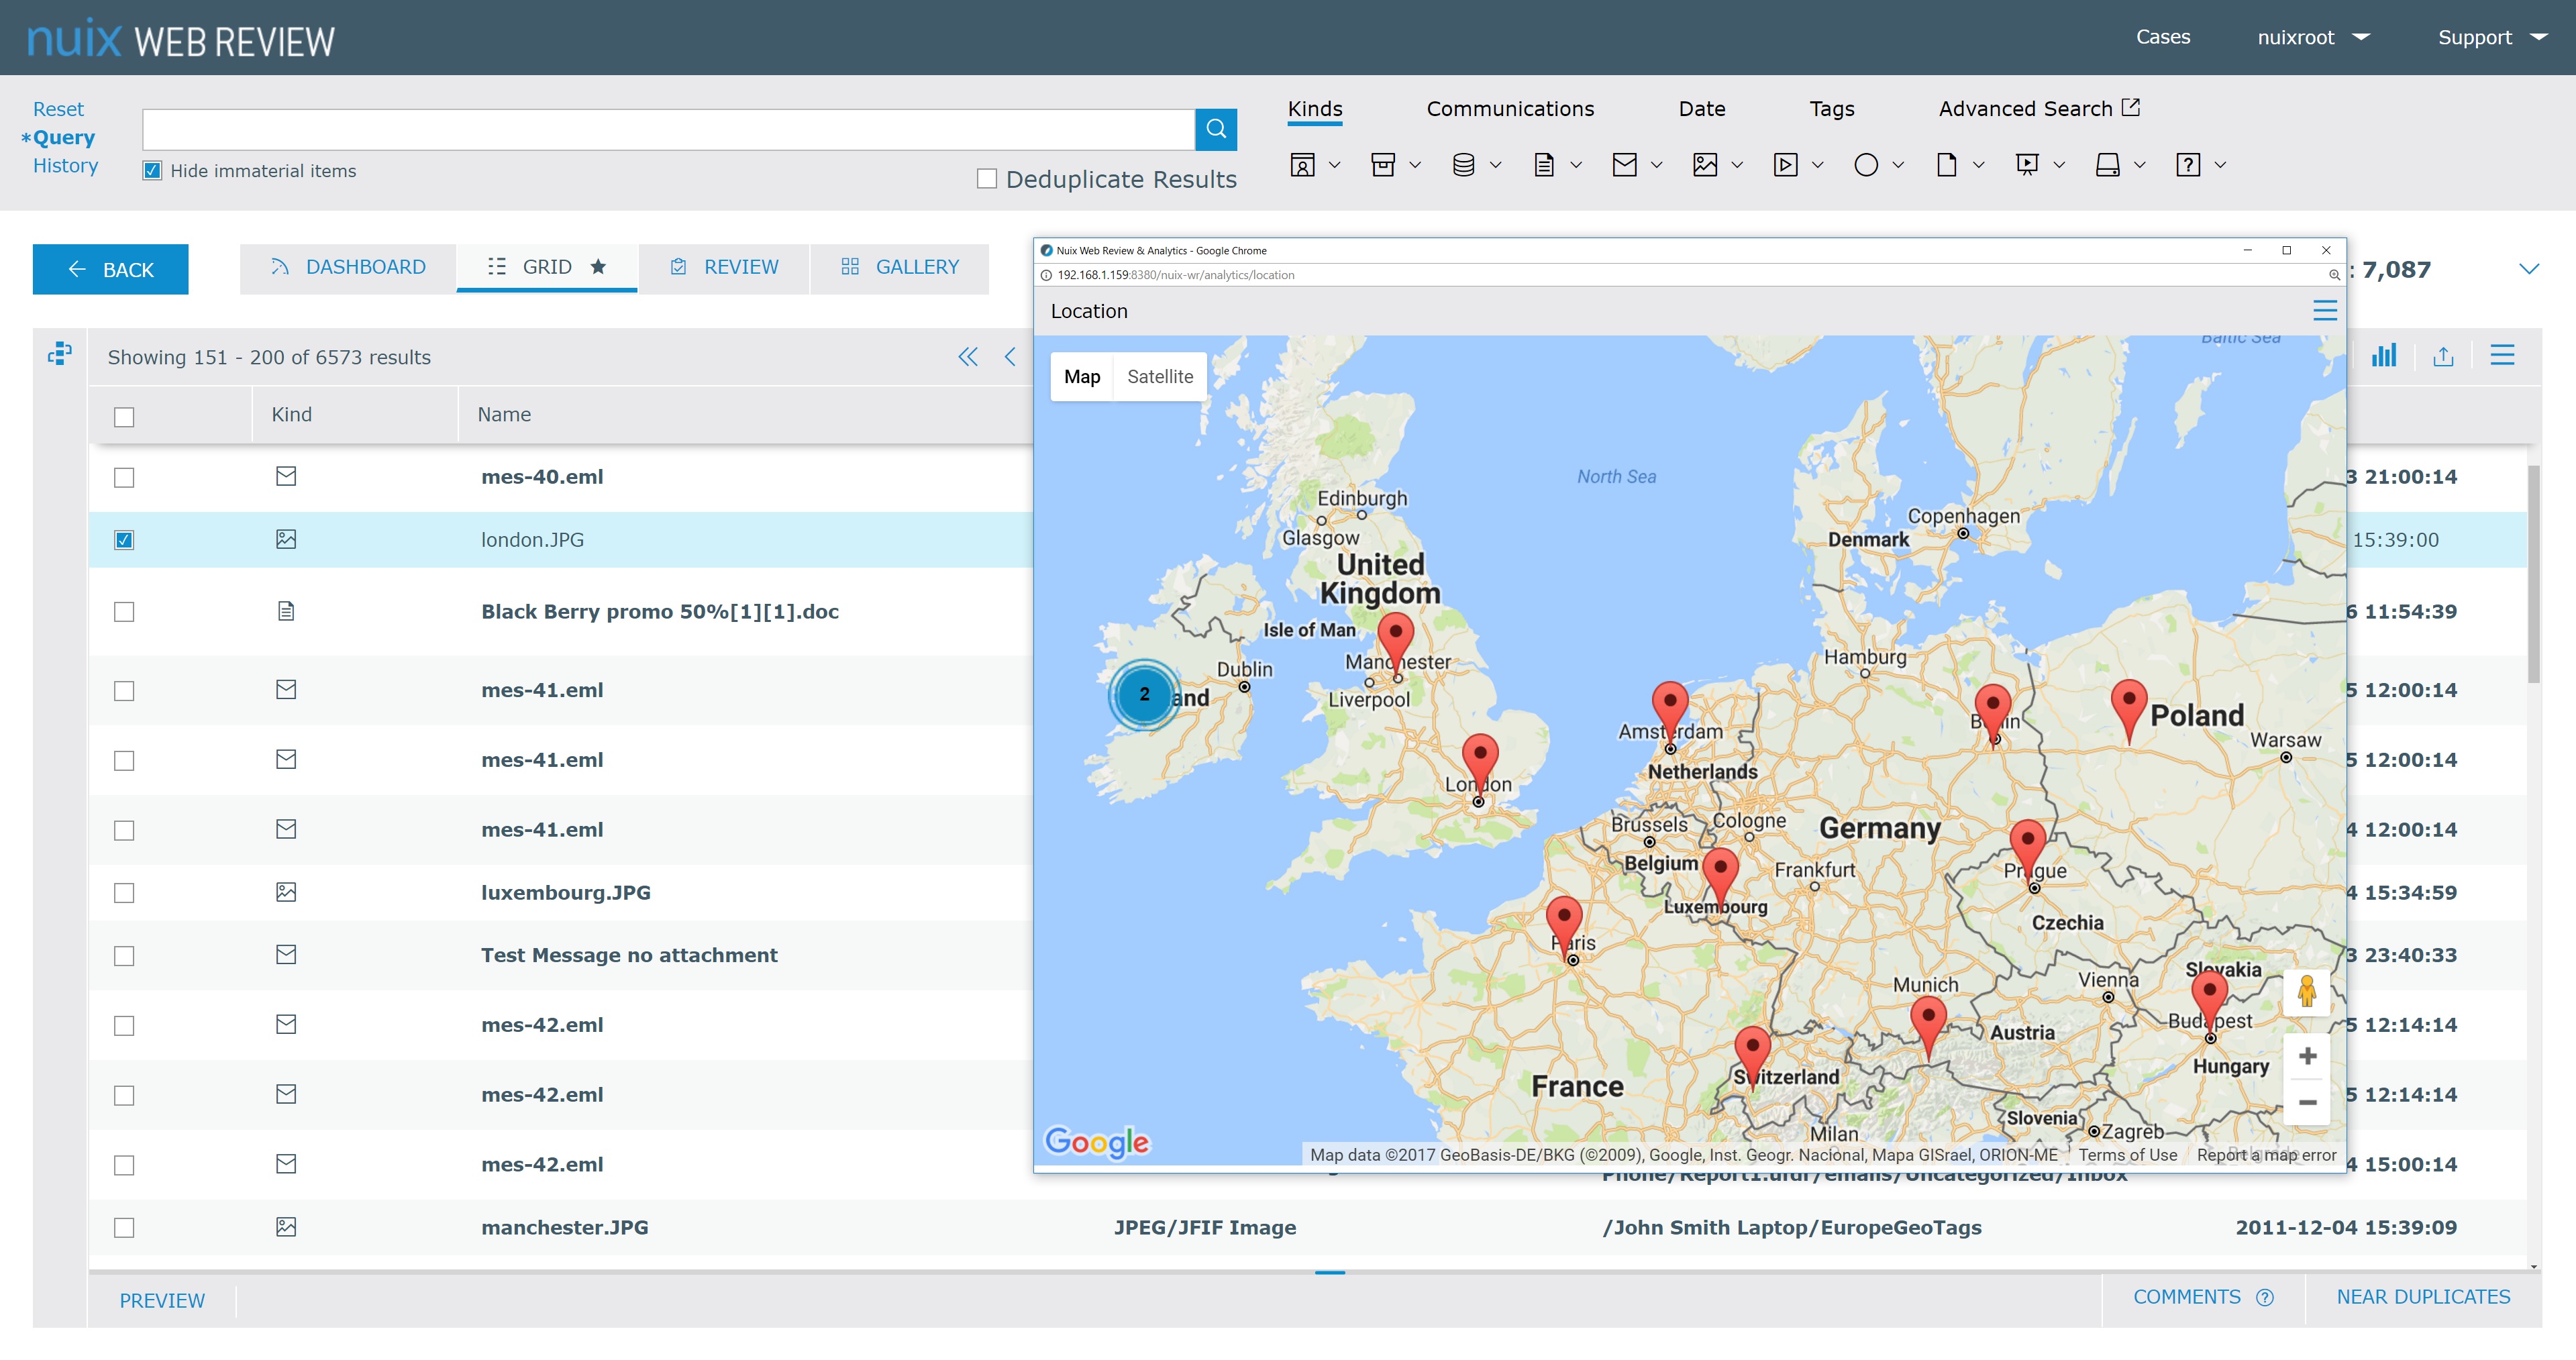Click into the search query field
The width and height of the screenshot is (2576, 1360).
[668, 130]
